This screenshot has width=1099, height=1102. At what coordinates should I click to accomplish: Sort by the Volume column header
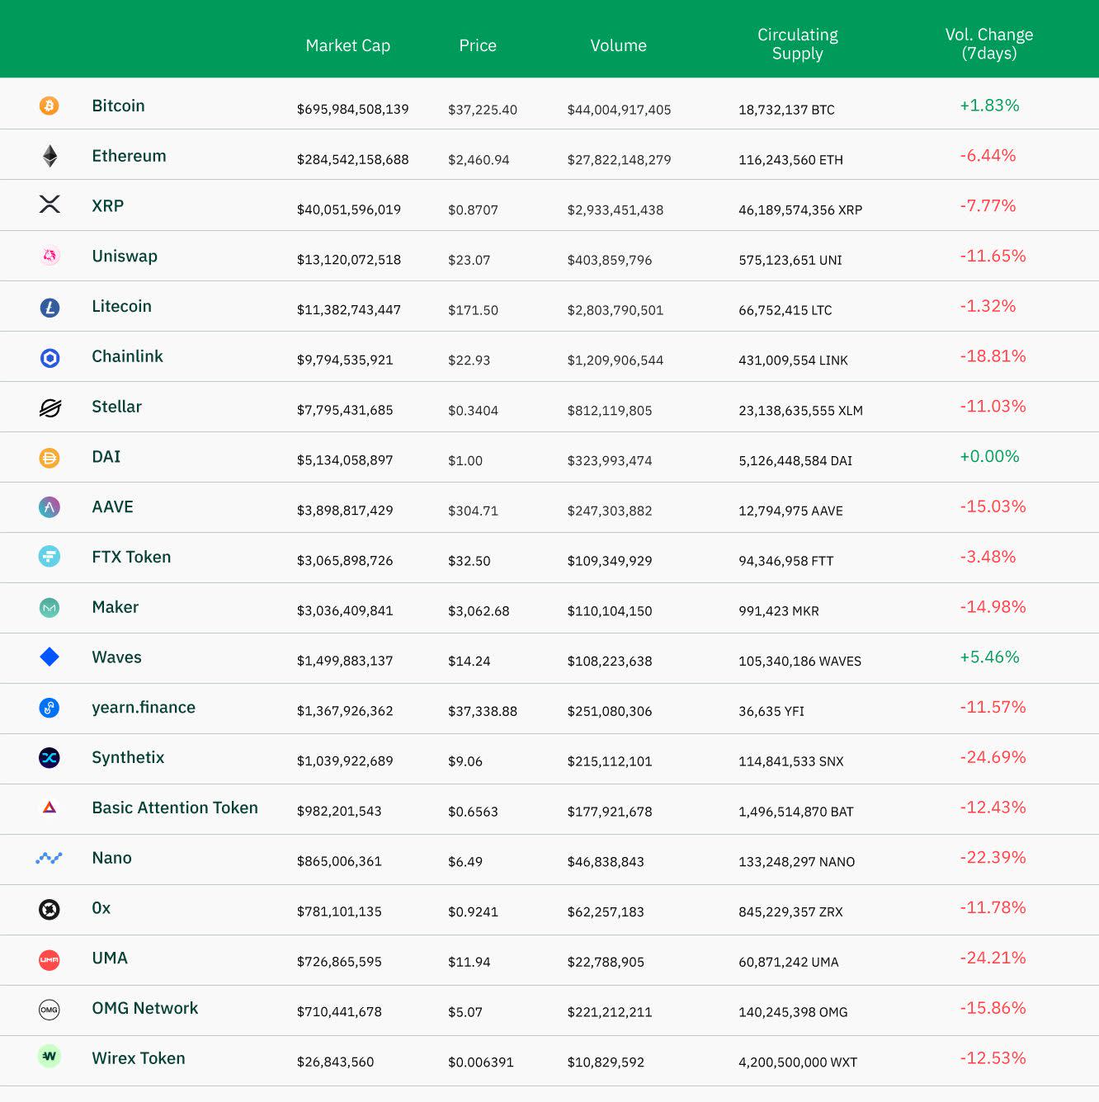coord(618,45)
